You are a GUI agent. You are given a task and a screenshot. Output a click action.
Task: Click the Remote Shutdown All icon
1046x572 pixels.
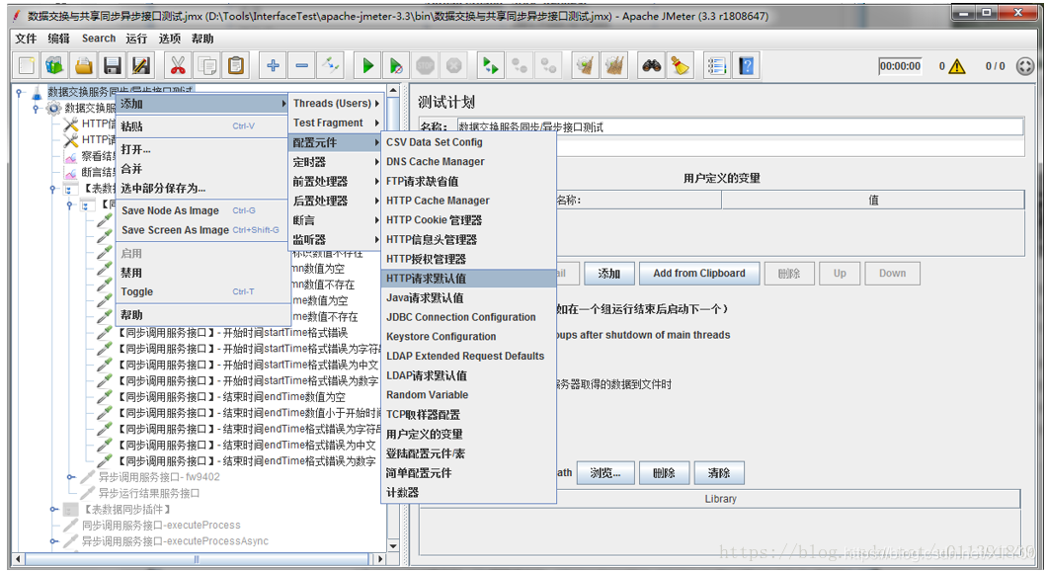[548, 65]
